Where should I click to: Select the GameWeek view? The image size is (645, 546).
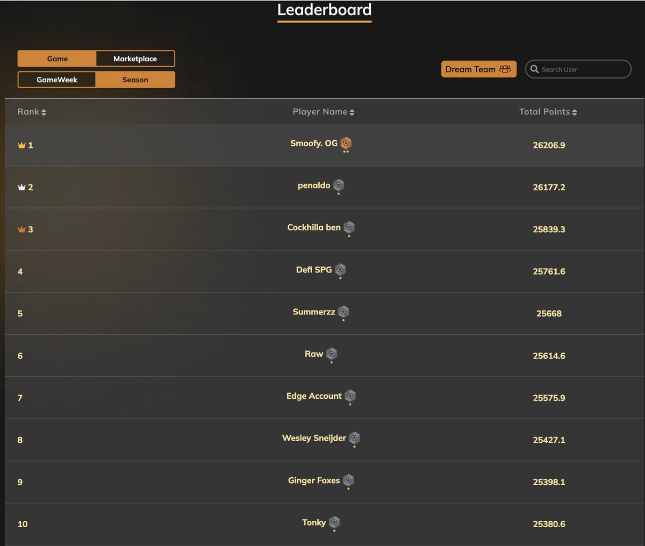point(57,80)
